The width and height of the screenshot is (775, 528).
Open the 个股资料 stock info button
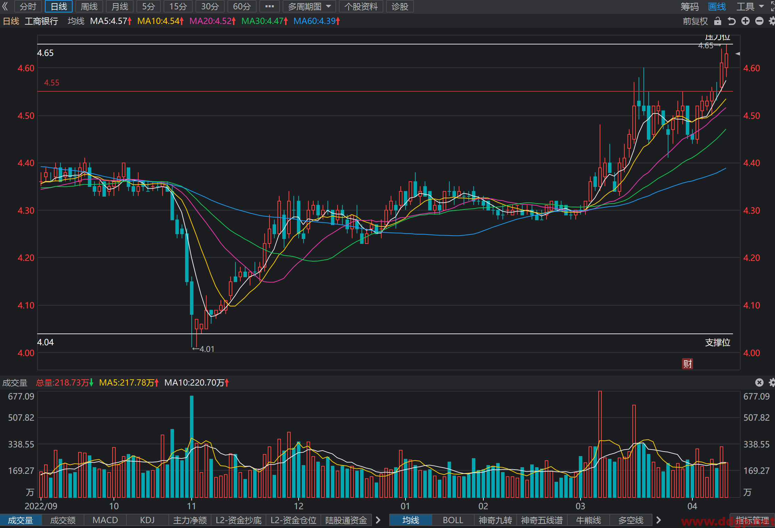click(361, 6)
